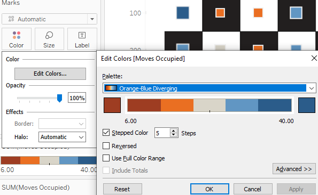This screenshot has height=195, width=318.
Task: Click the mark type icon beside Automatic
Action: (x=11, y=19)
